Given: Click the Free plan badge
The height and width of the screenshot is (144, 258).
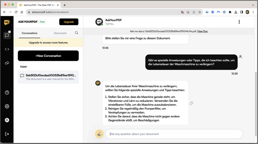Looking at the screenshot, I should (42, 22).
